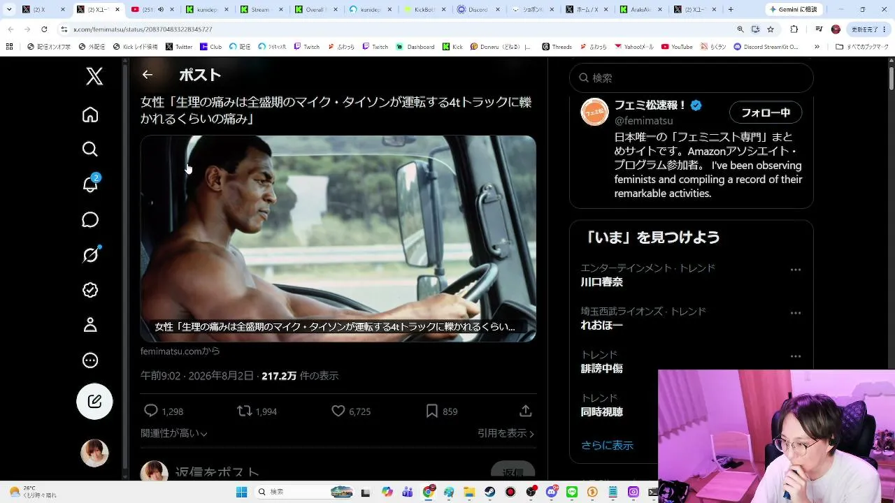Screen dimensions: 895x503
Task: Click the X logo in the sidebar
Action: 94,76
